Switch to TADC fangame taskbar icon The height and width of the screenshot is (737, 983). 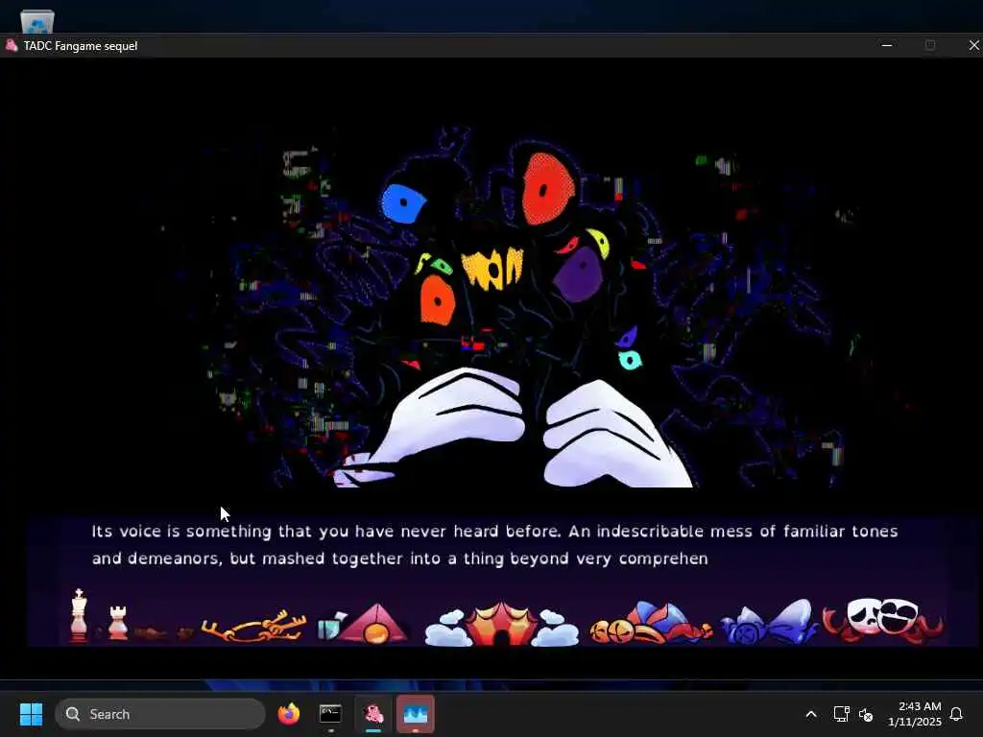point(373,714)
